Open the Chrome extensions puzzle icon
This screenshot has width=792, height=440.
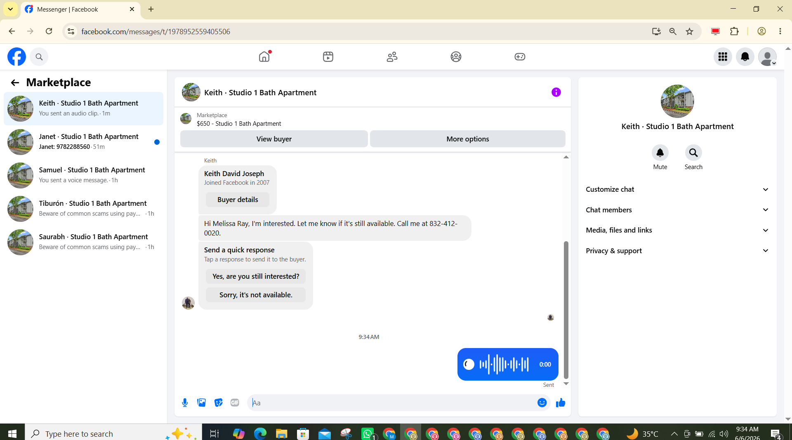[734, 31]
